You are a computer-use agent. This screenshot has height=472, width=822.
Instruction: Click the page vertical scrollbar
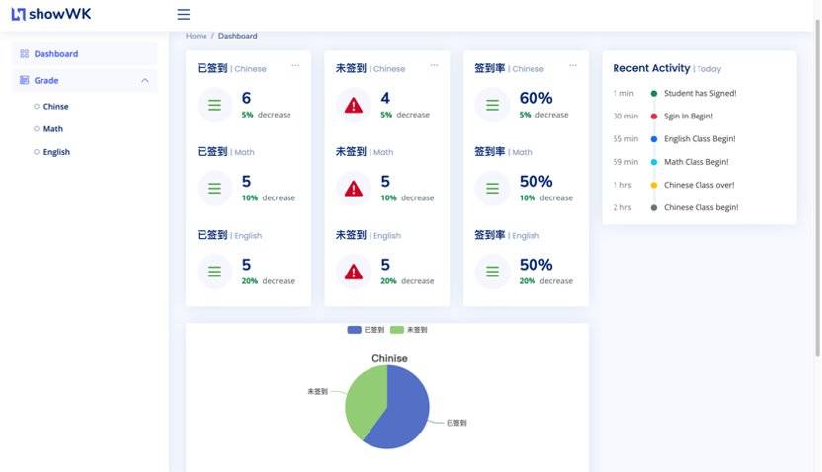coord(817,189)
